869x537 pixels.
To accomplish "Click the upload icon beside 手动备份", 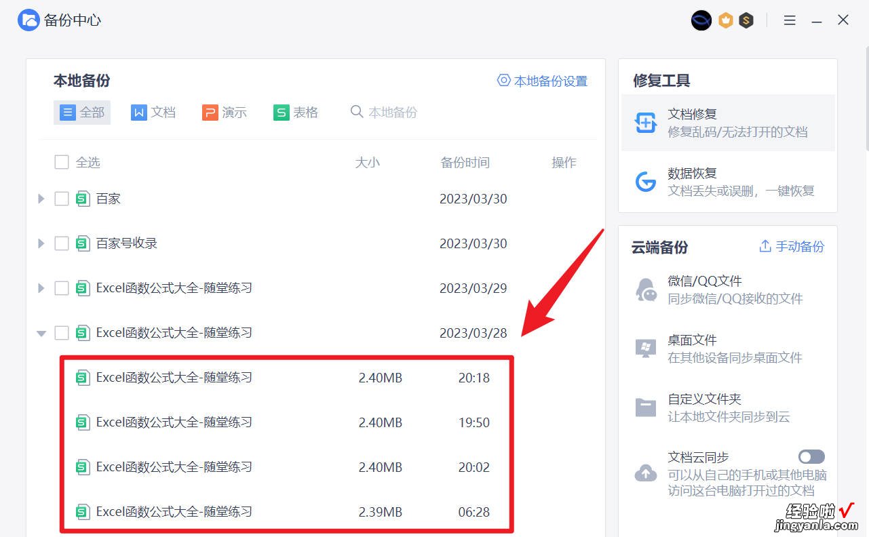I will tap(765, 246).
